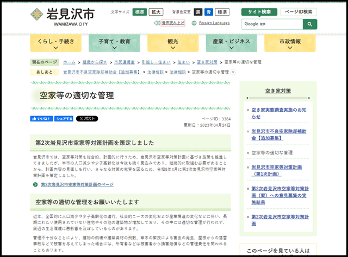
Task: Open 第2次岩見沢市空家等対策計画のページ link
Action: point(77,184)
